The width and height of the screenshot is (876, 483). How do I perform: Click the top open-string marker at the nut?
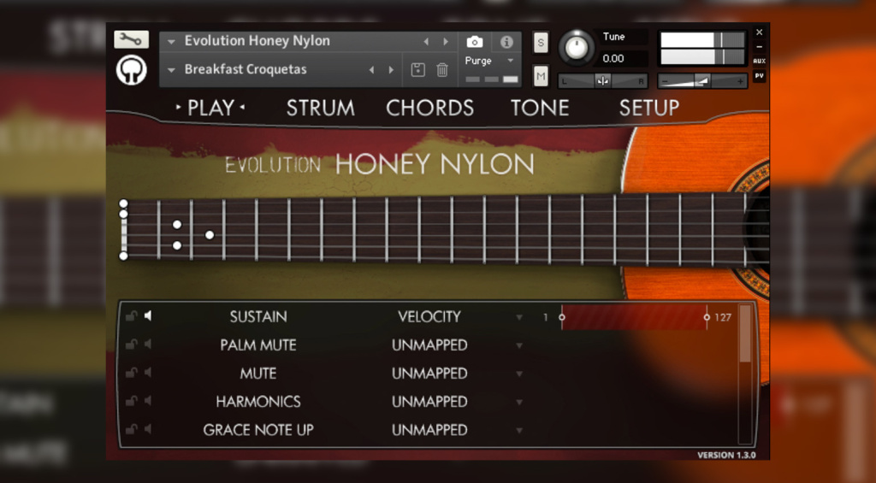click(123, 203)
